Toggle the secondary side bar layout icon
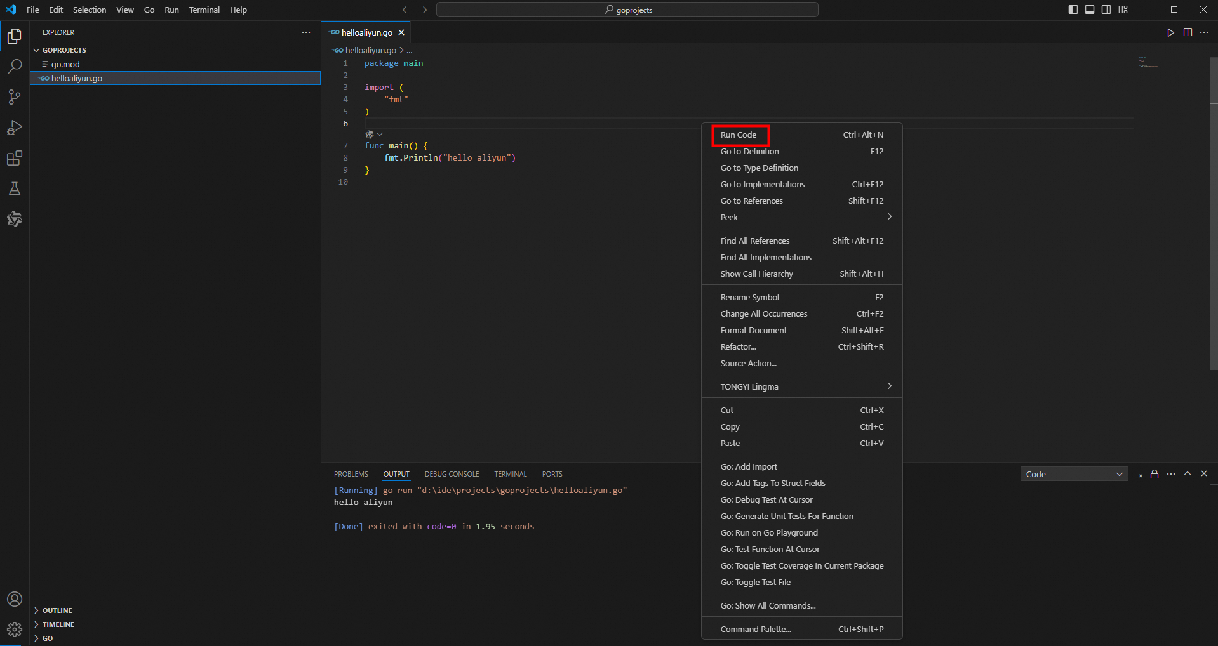Viewport: 1218px width, 646px height. coord(1106,10)
